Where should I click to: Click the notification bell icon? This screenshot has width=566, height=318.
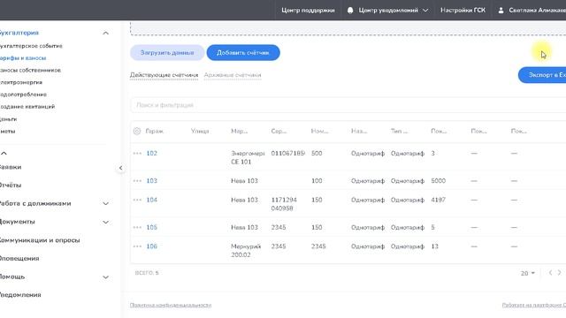click(350, 10)
